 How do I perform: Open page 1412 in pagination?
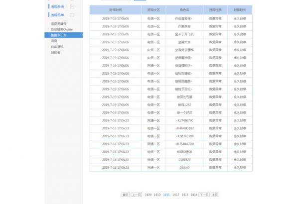(175, 195)
